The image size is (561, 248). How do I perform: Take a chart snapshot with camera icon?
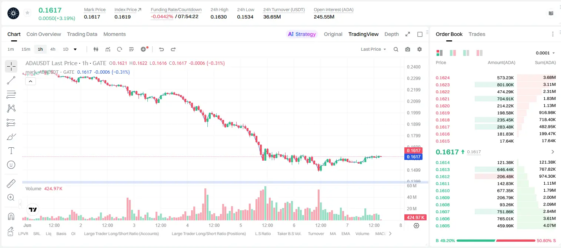(x=408, y=49)
